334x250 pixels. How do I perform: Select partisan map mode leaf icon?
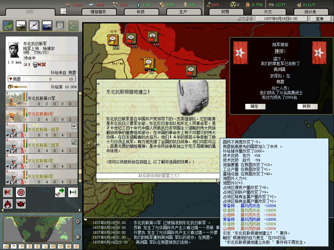[45, 247]
